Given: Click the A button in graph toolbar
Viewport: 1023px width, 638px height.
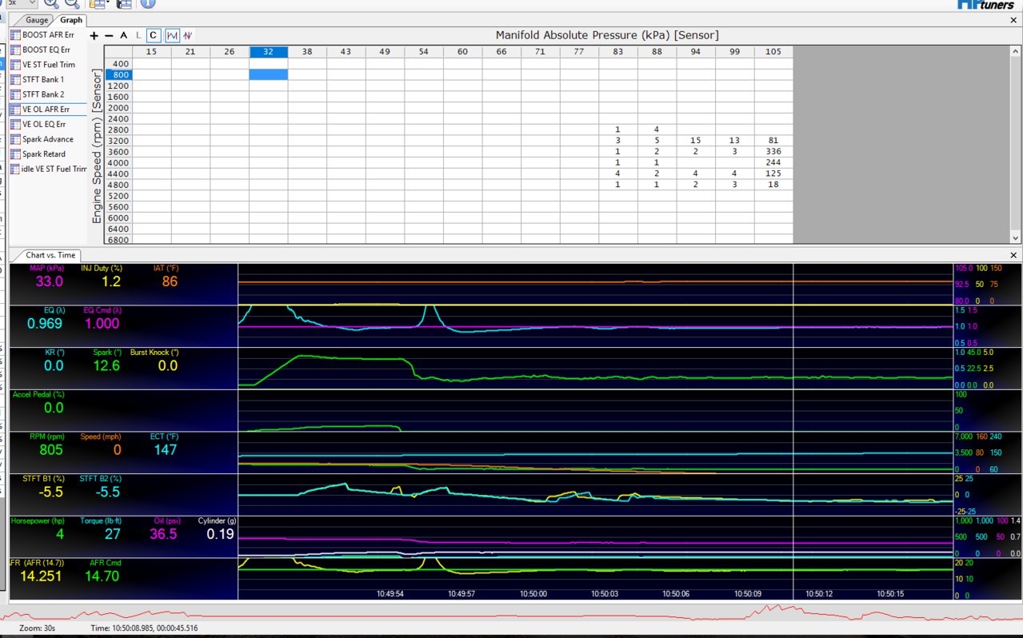Looking at the screenshot, I should (123, 35).
